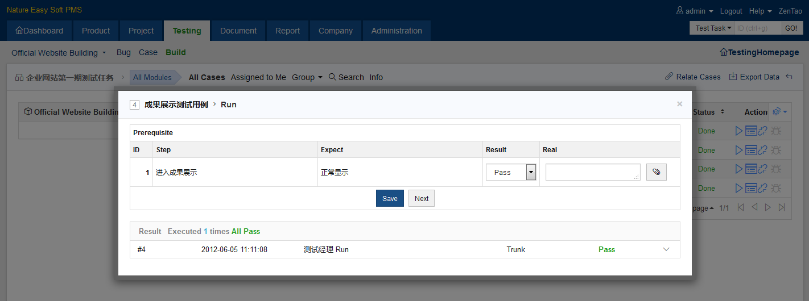Close the Run dialog
Image resolution: width=809 pixels, height=301 pixels.
pos(679,104)
